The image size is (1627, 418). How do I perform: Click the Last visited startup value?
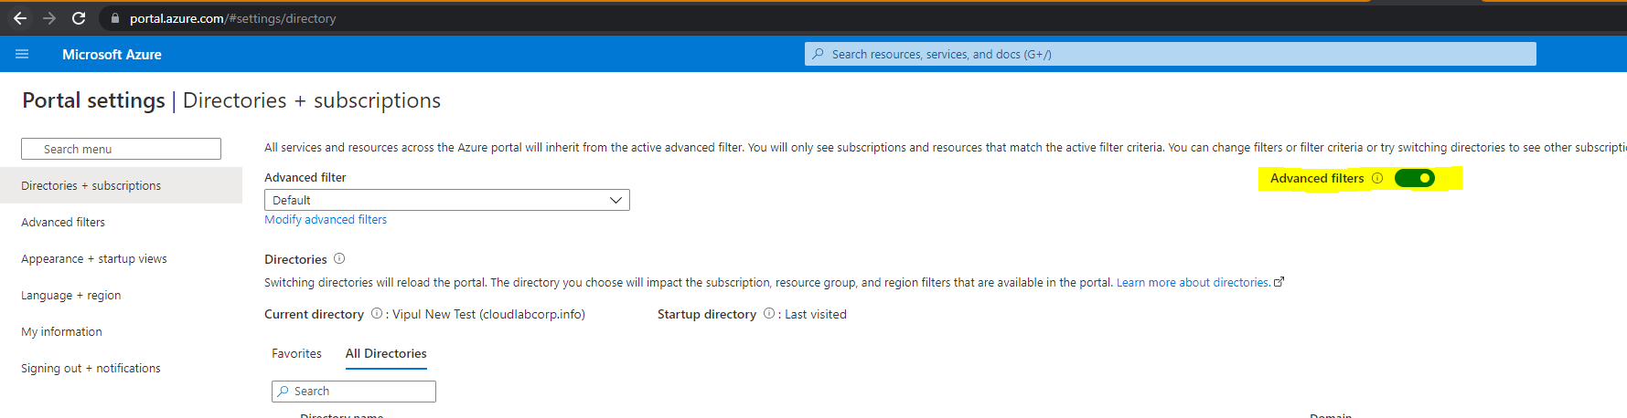816,314
